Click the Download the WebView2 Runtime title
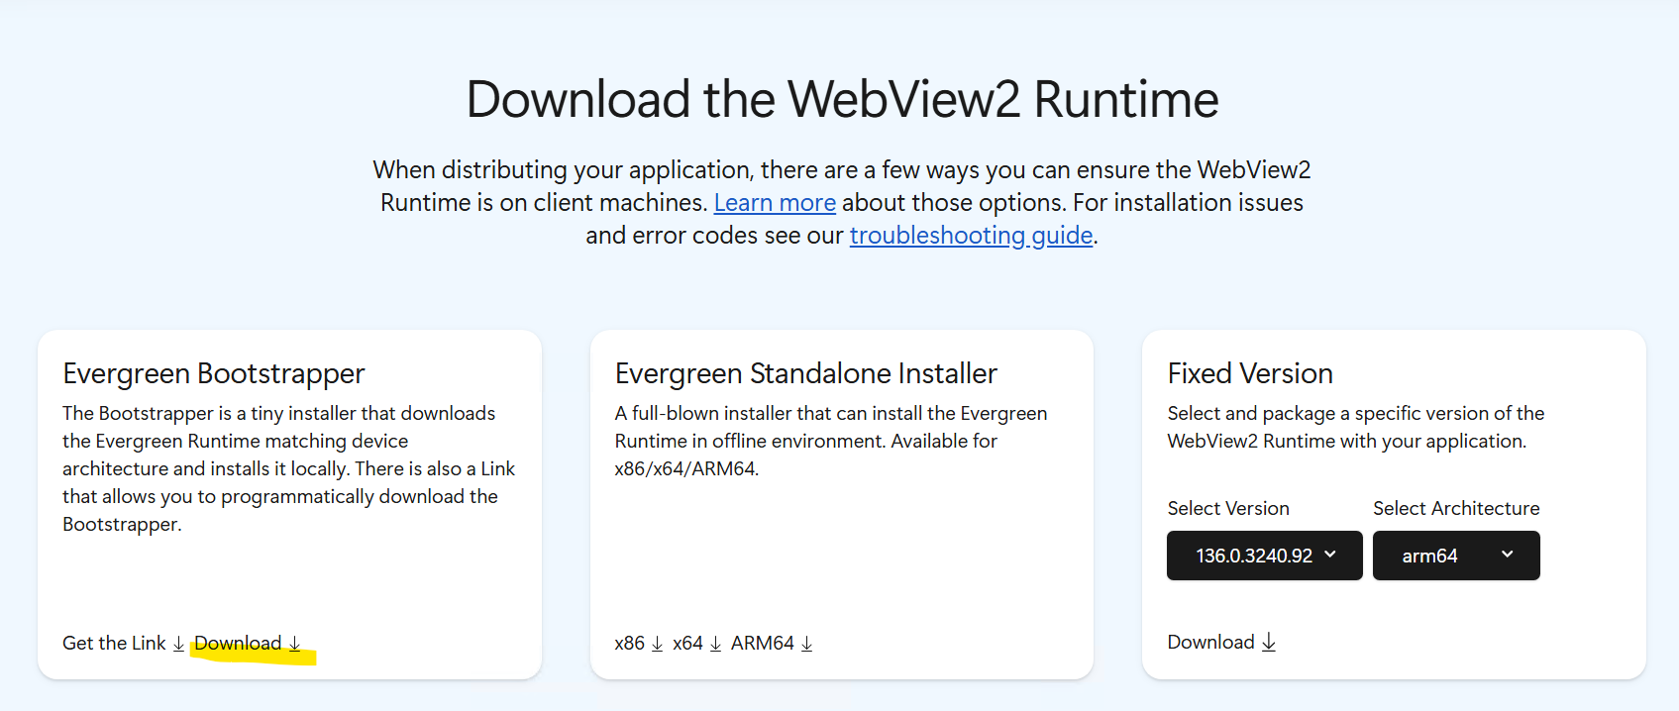 coord(842,99)
